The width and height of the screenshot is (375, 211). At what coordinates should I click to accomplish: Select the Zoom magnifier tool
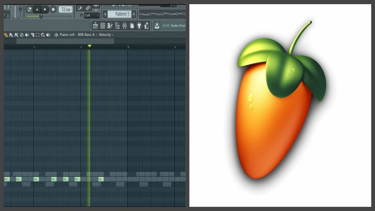pyautogui.click(x=43, y=35)
